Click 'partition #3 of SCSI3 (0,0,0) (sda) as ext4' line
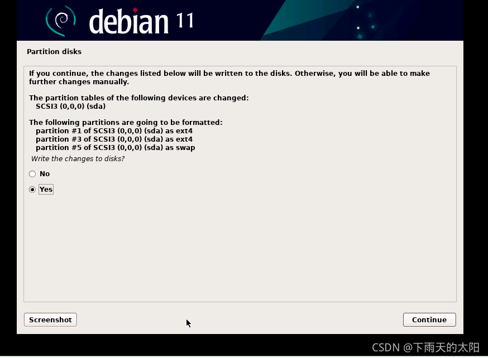The width and height of the screenshot is (488, 358). pyautogui.click(x=114, y=139)
